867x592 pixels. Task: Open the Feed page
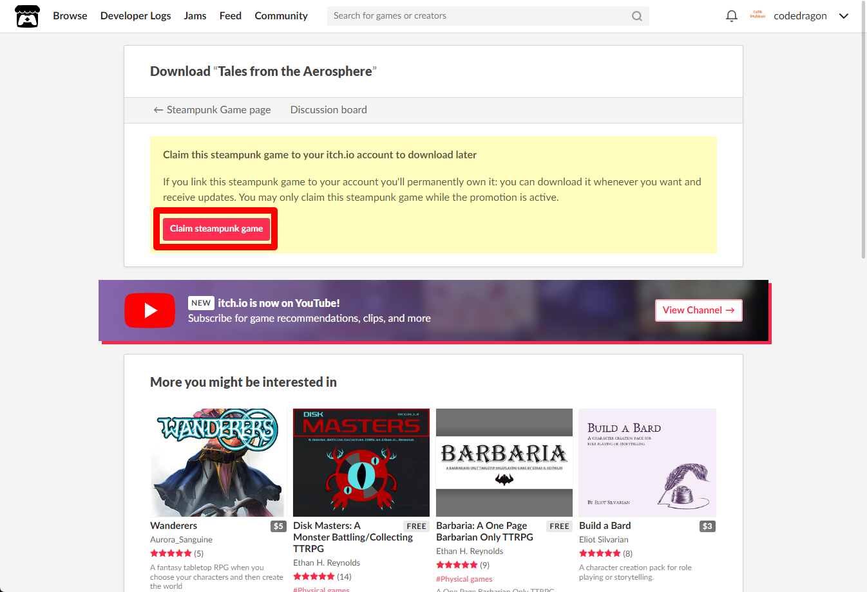(231, 16)
